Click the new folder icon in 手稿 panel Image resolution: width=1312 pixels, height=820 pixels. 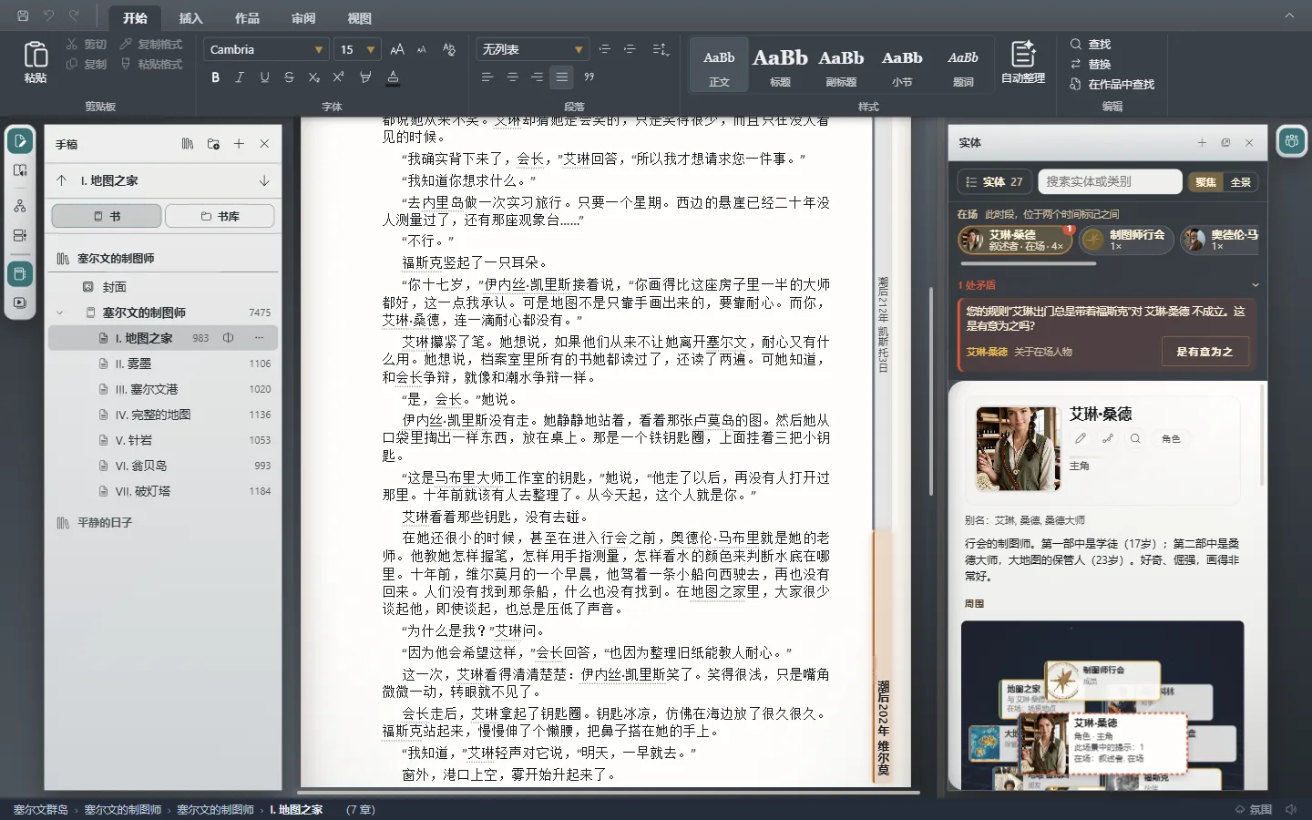[x=213, y=144]
